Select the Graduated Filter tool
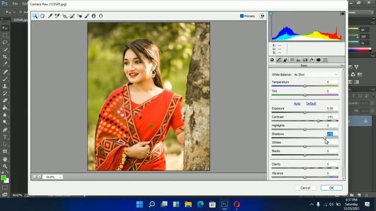Image resolution: width=376 pixels, height=211 pixels. point(94,16)
